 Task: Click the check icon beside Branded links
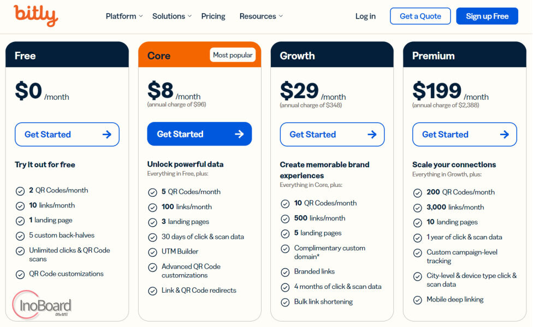pyautogui.click(x=285, y=272)
